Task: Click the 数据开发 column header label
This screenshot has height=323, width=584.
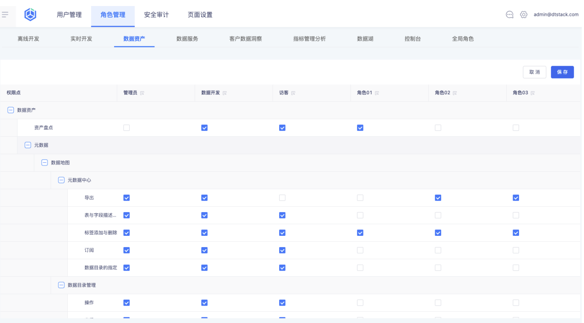Action: coord(210,93)
